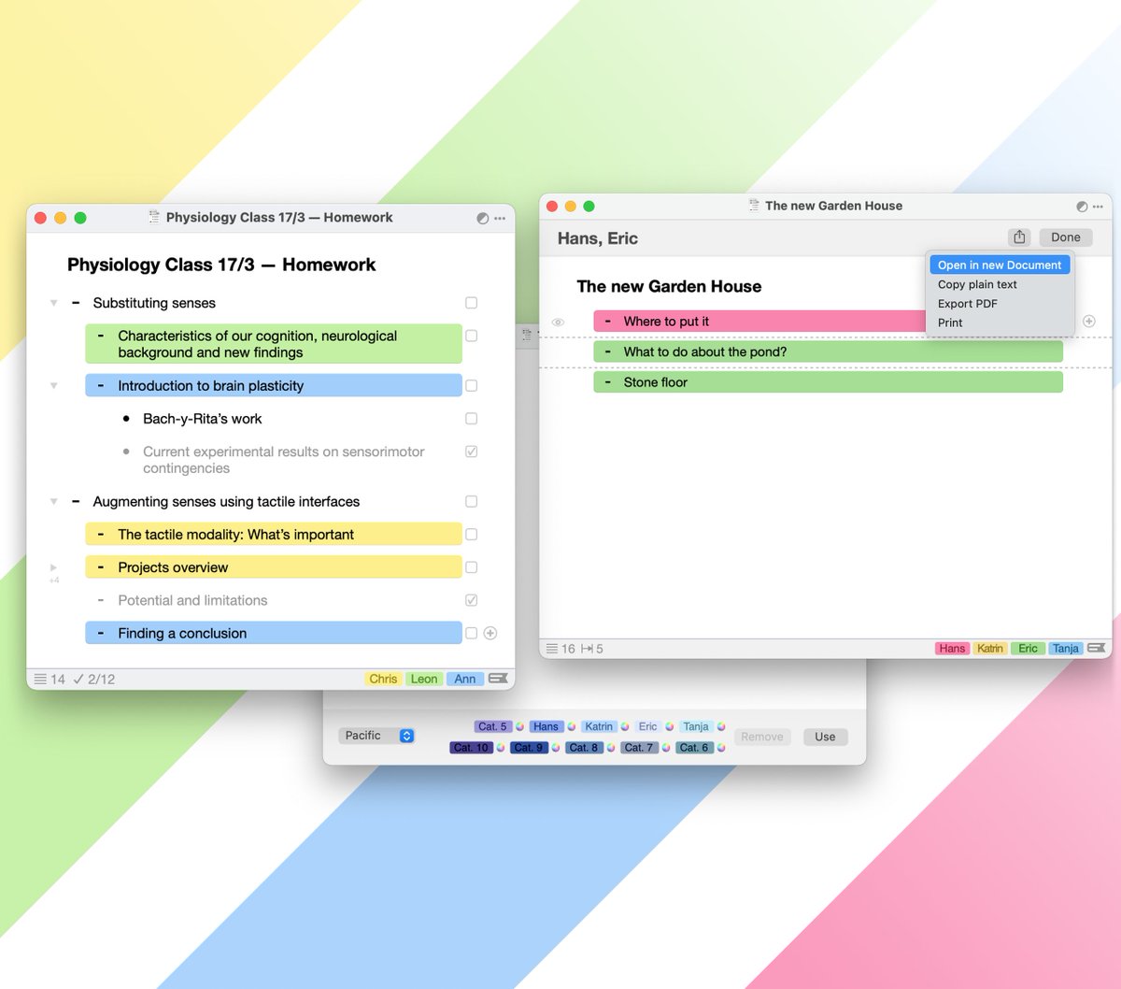The width and height of the screenshot is (1121, 989).
Task: Choose Open in new Document
Action: 1000,265
